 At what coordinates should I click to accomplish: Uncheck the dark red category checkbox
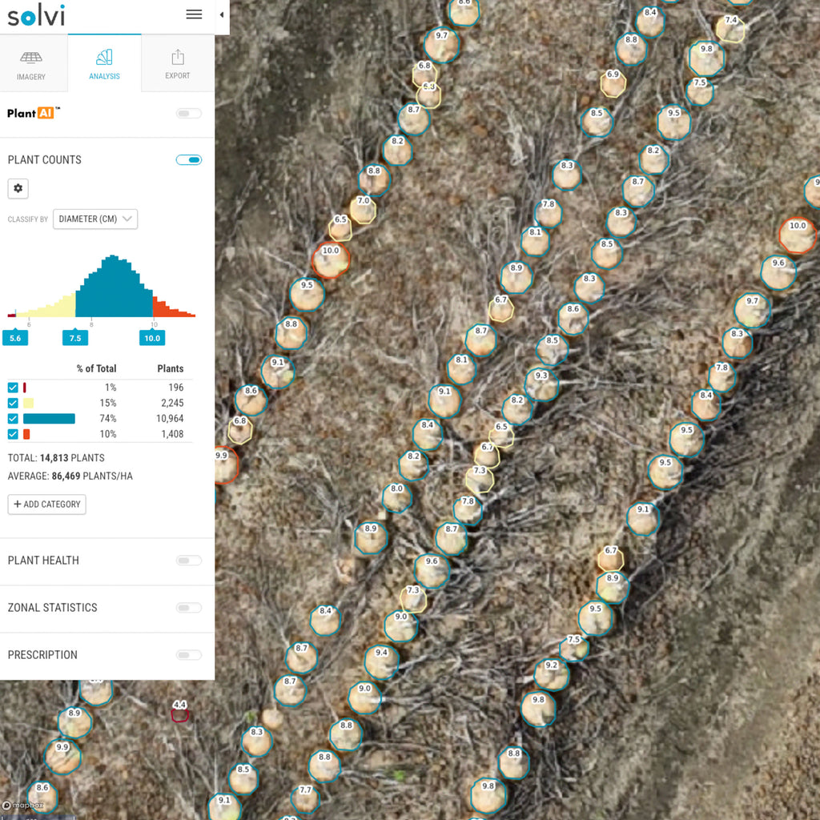click(13, 388)
